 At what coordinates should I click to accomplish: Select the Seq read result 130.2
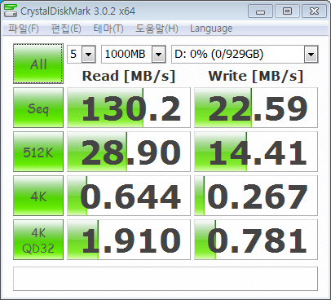click(x=129, y=108)
